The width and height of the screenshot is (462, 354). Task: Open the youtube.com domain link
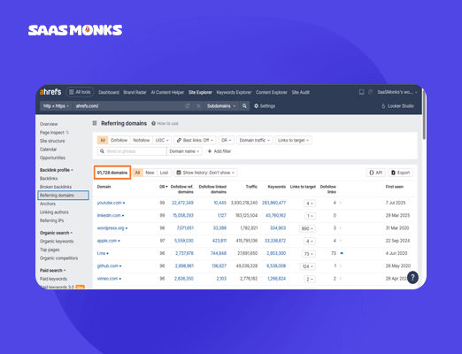tap(110, 203)
